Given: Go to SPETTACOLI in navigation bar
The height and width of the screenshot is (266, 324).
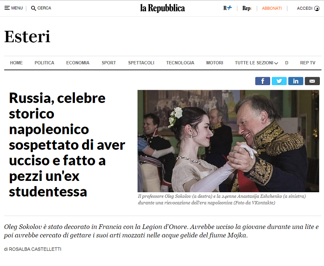Looking at the screenshot, I should click(141, 63).
